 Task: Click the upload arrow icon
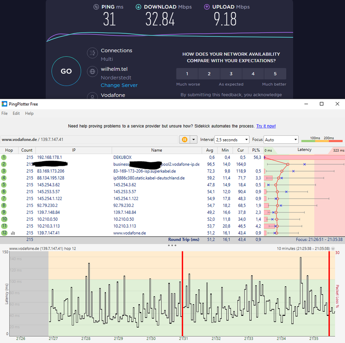pos(207,7)
